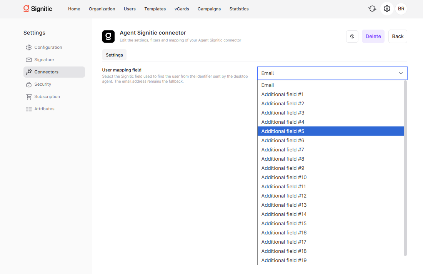Select highlighted Additional field #5
The width and height of the screenshot is (423, 274).
click(x=330, y=131)
